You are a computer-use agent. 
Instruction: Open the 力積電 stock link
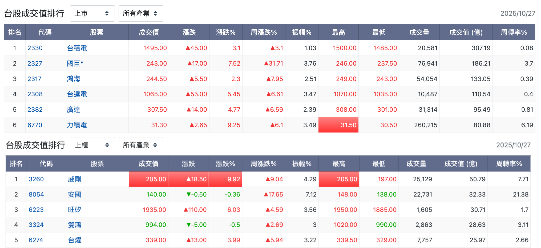coord(77,125)
